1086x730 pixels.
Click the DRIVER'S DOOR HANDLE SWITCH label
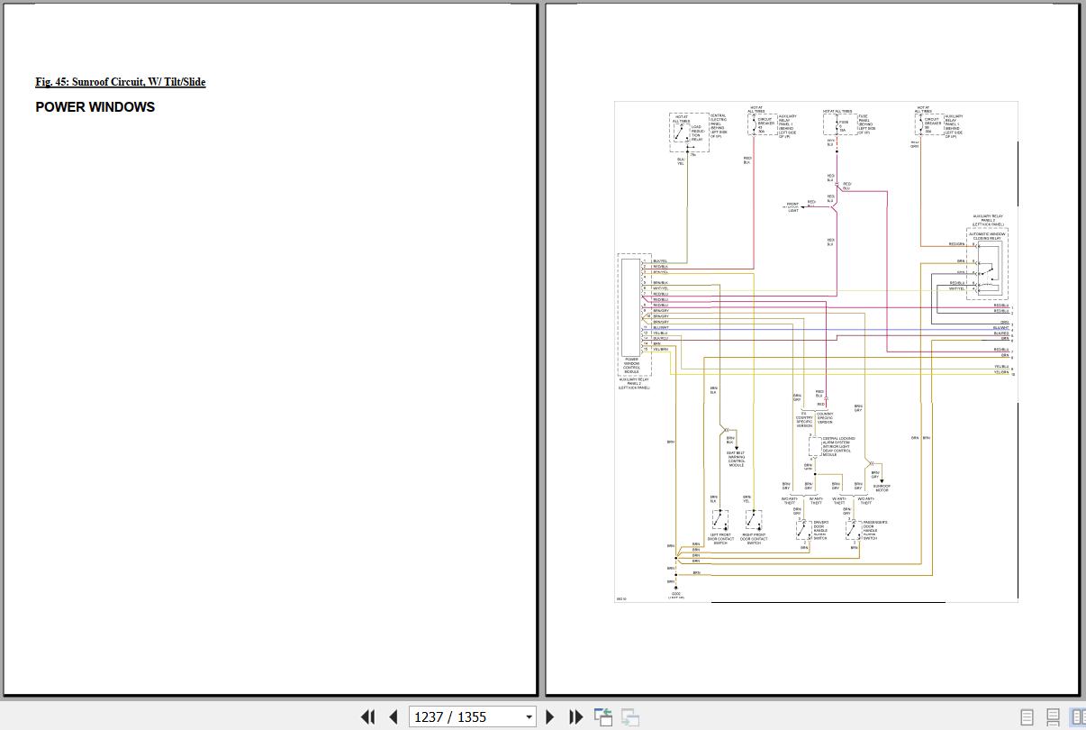[820, 531]
